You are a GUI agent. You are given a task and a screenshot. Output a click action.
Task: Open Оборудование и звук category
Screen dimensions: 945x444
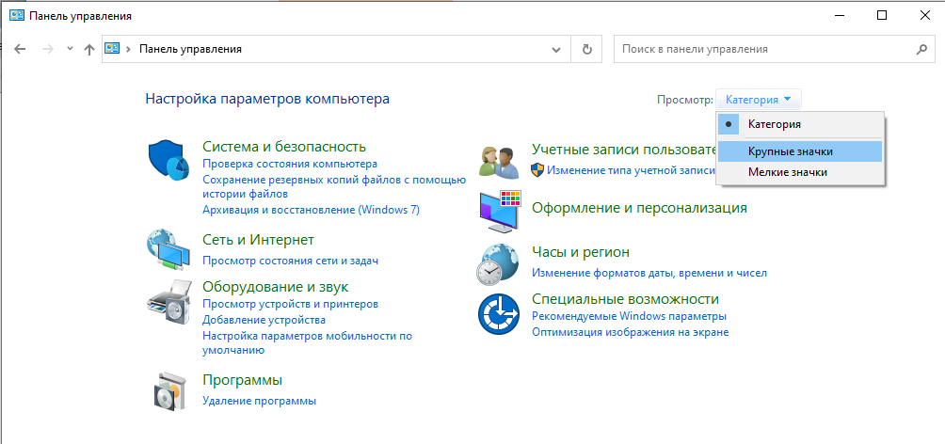click(276, 286)
